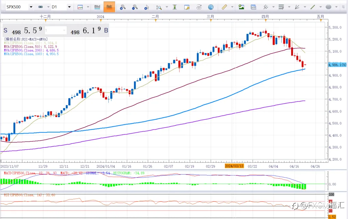Screen dimensions: 348x219
Task: Open the D1 timeframe dropdown
Action: click(x=69, y=7)
